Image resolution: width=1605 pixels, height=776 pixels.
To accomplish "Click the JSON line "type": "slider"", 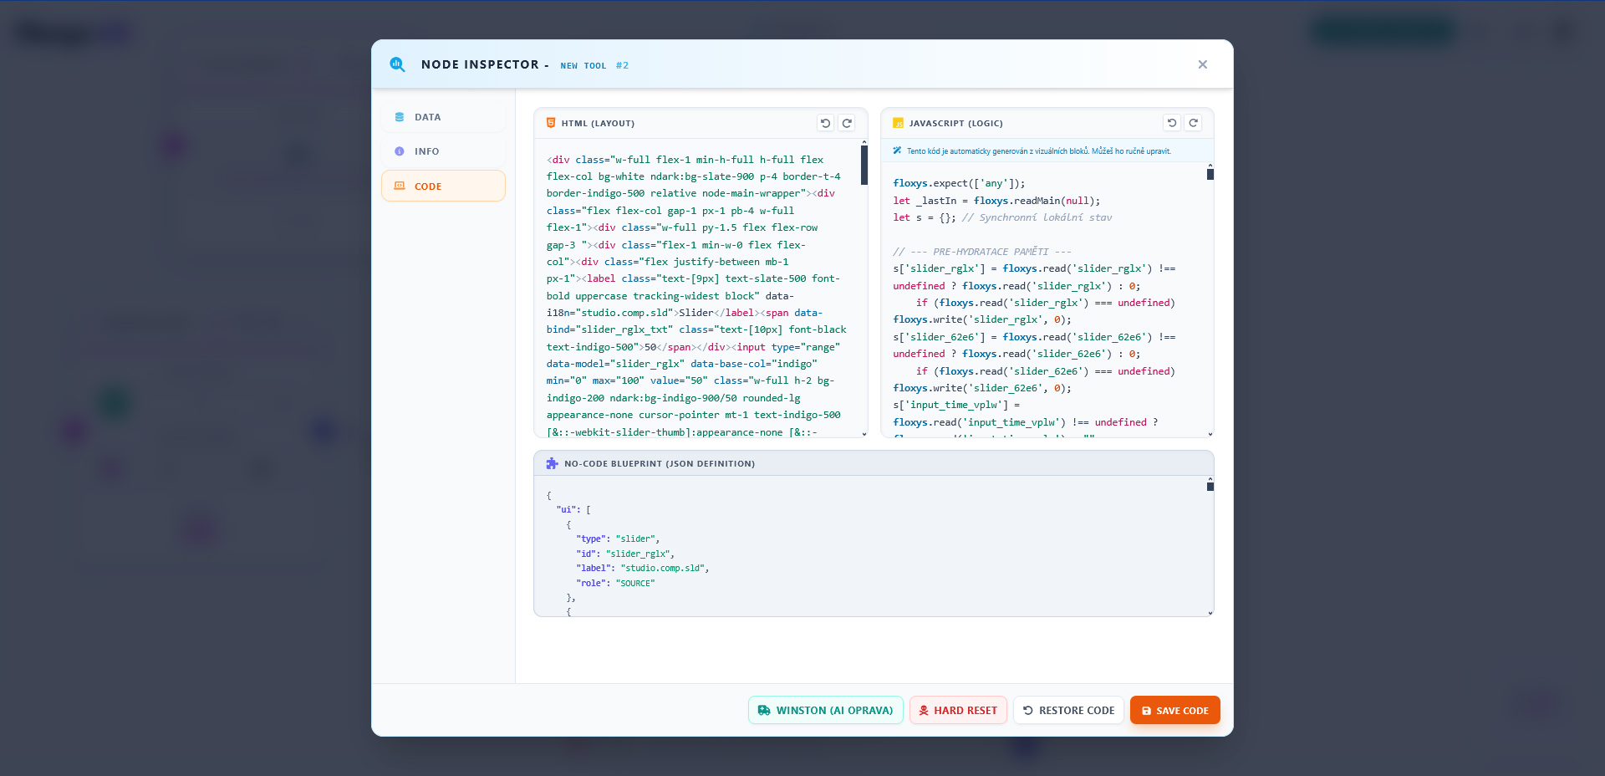I will click(x=618, y=539).
